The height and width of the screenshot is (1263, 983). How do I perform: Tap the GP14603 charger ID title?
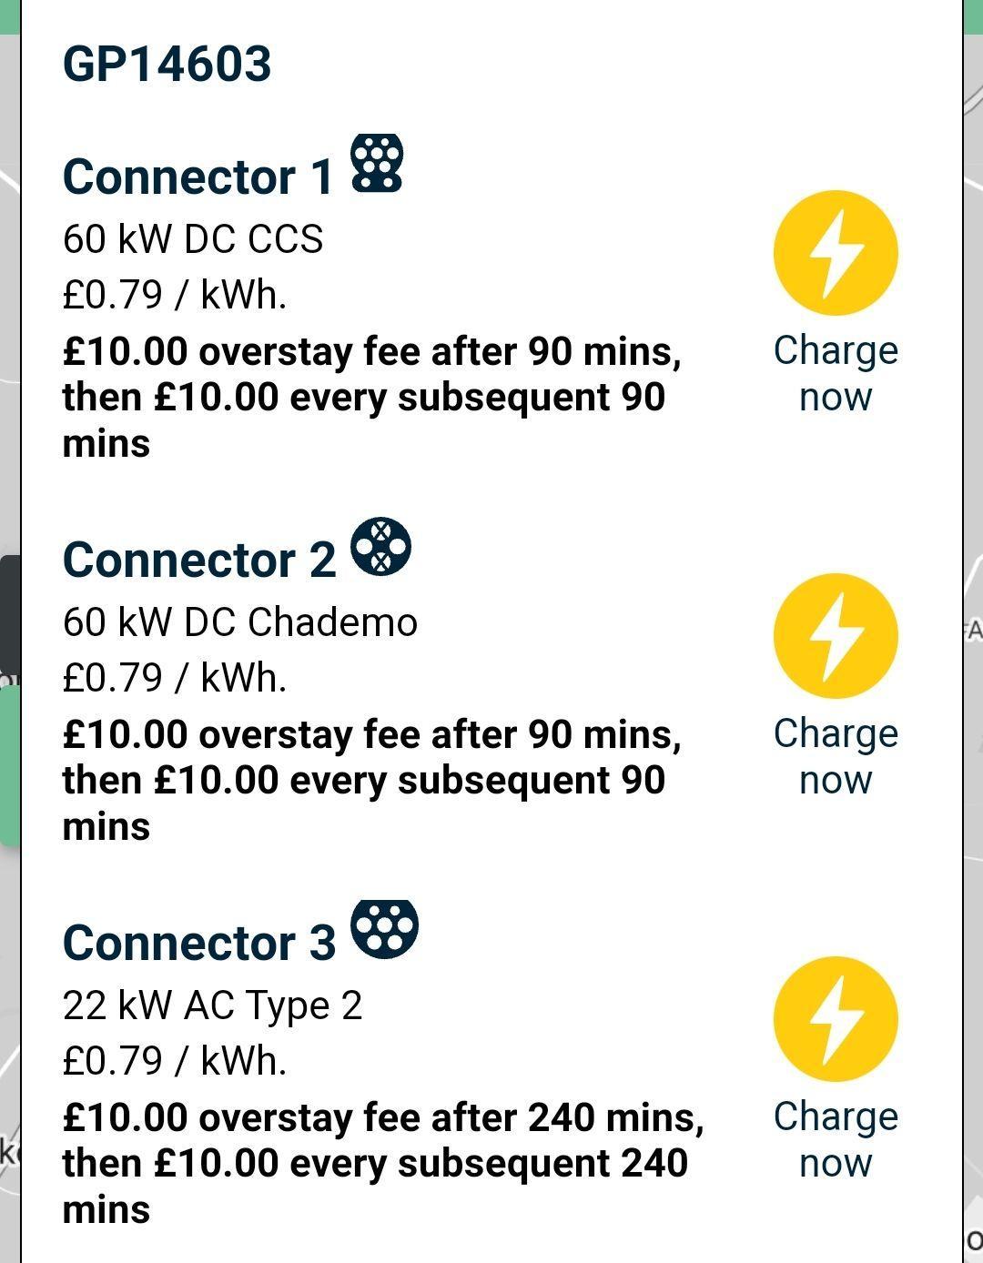pos(167,64)
